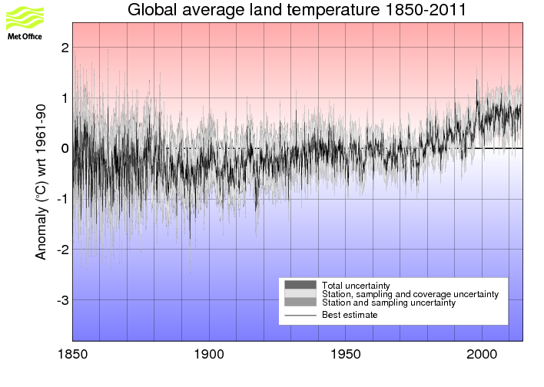Click the 'Station and sampling uncertainty' legend swatch
The height and width of the screenshot is (387, 544).
click(x=300, y=302)
